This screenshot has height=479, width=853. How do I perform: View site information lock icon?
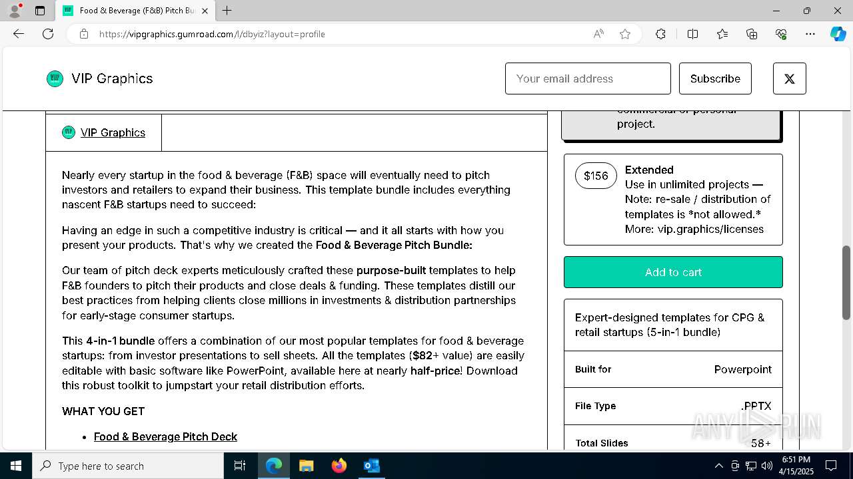point(84,34)
